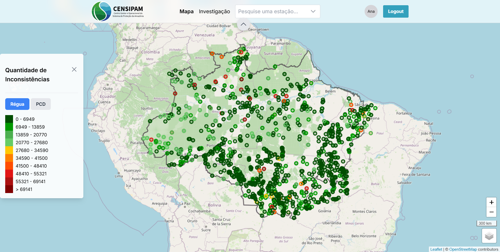Click the 0 - 6949 dark green swatch
The height and width of the screenshot is (252, 500).
pos(9,119)
